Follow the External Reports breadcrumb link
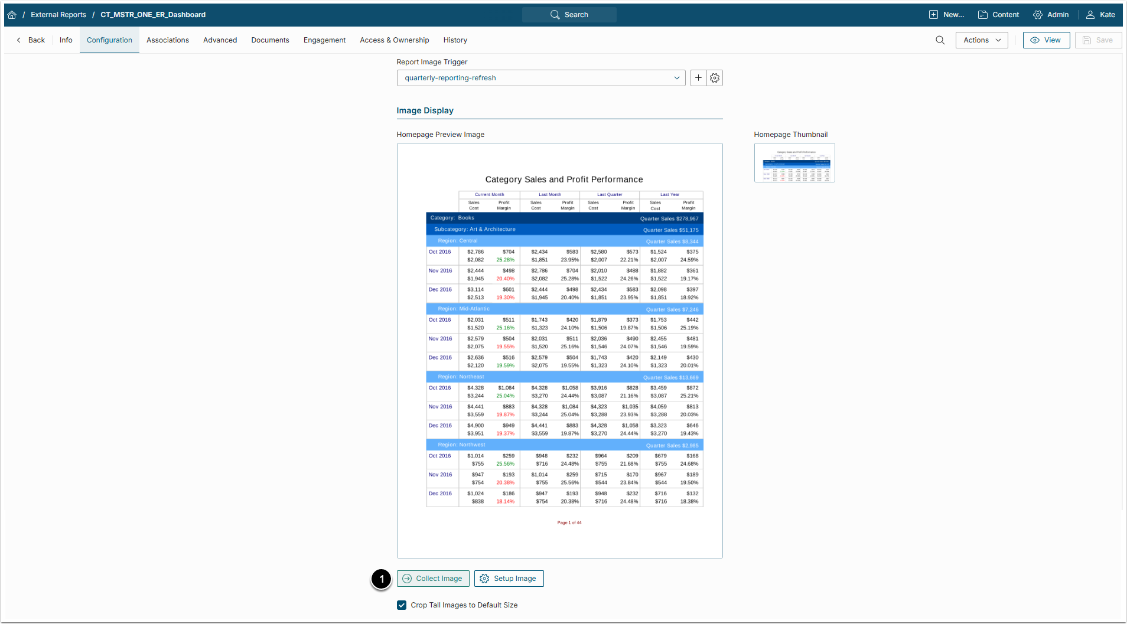Viewport: 1127px width, 624px height. tap(58, 15)
